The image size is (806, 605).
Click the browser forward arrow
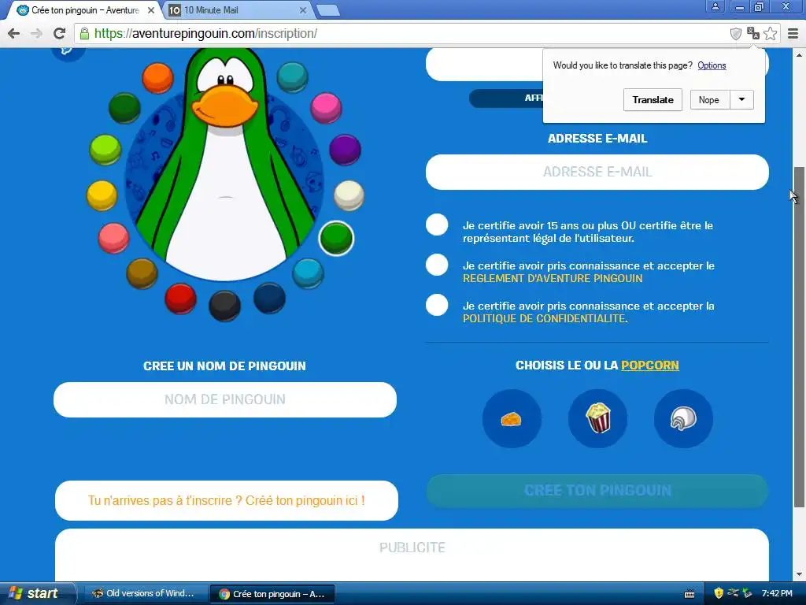36,33
